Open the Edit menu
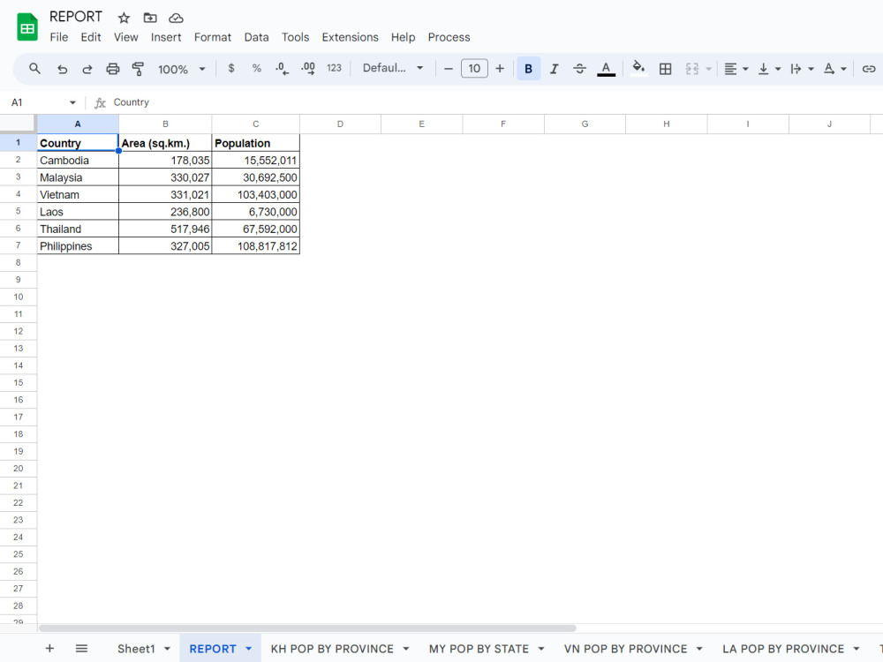 coord(91,37)
